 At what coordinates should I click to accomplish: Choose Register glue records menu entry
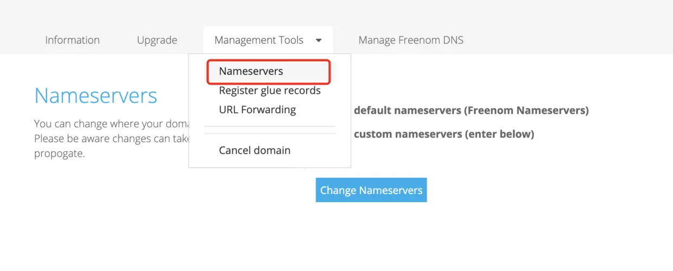coord(270,91)
